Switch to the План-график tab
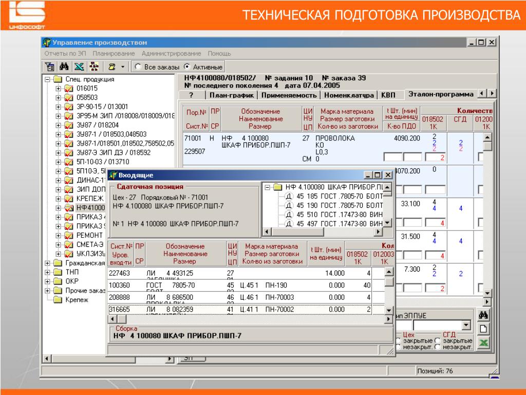This screenshot has height=395, width=526. click(232, 95)
